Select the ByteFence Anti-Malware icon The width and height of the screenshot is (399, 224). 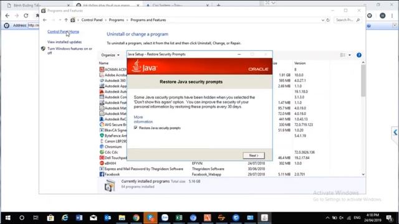102,136
